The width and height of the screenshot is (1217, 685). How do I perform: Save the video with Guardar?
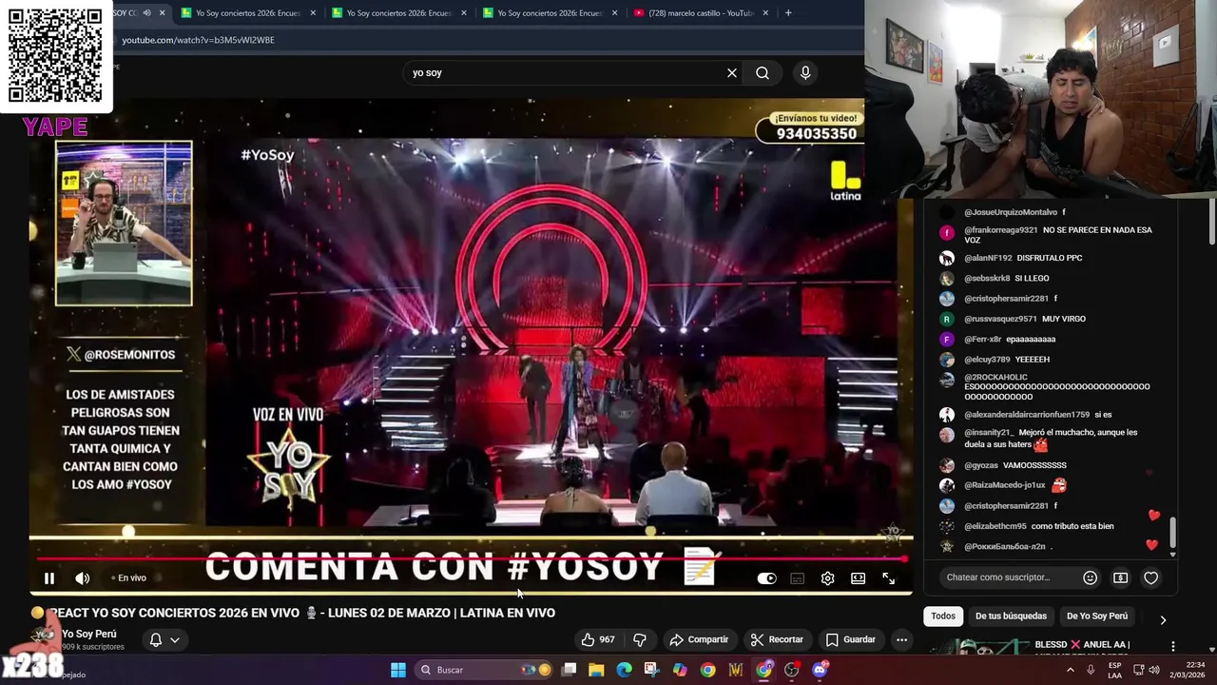point(850,639)
